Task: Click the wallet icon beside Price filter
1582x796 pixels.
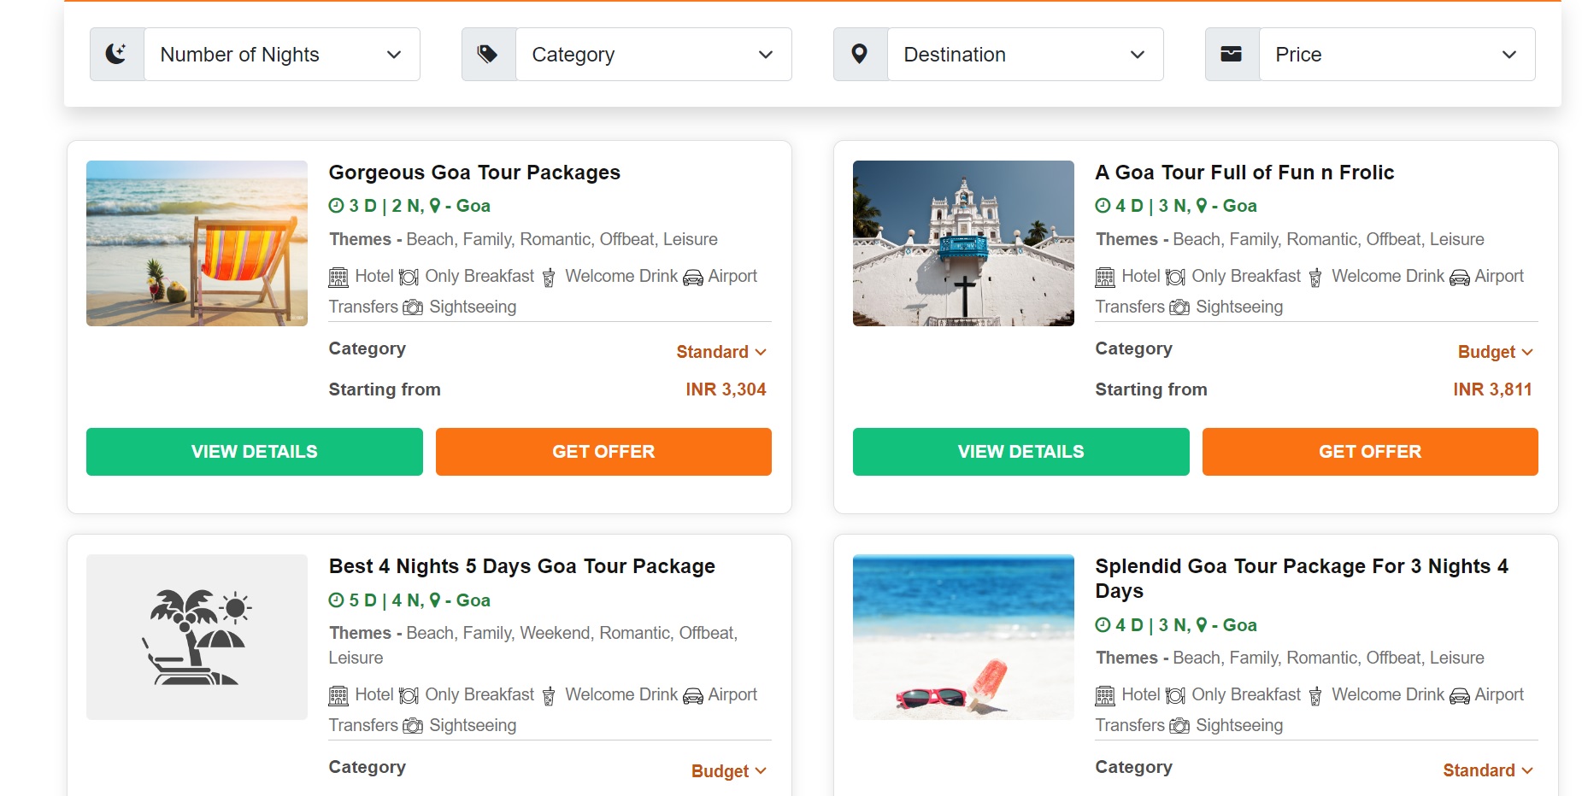Action: point(1232,55)
